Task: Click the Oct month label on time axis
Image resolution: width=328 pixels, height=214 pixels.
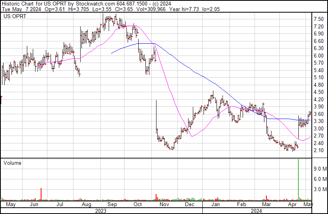Action: [x=138, y=205]
